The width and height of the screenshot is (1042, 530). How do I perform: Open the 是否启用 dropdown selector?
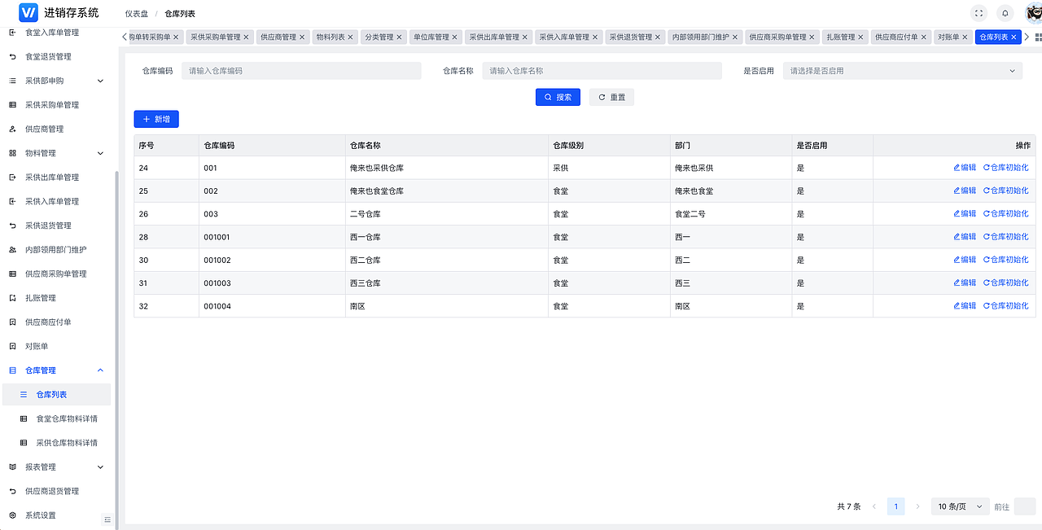902,70
